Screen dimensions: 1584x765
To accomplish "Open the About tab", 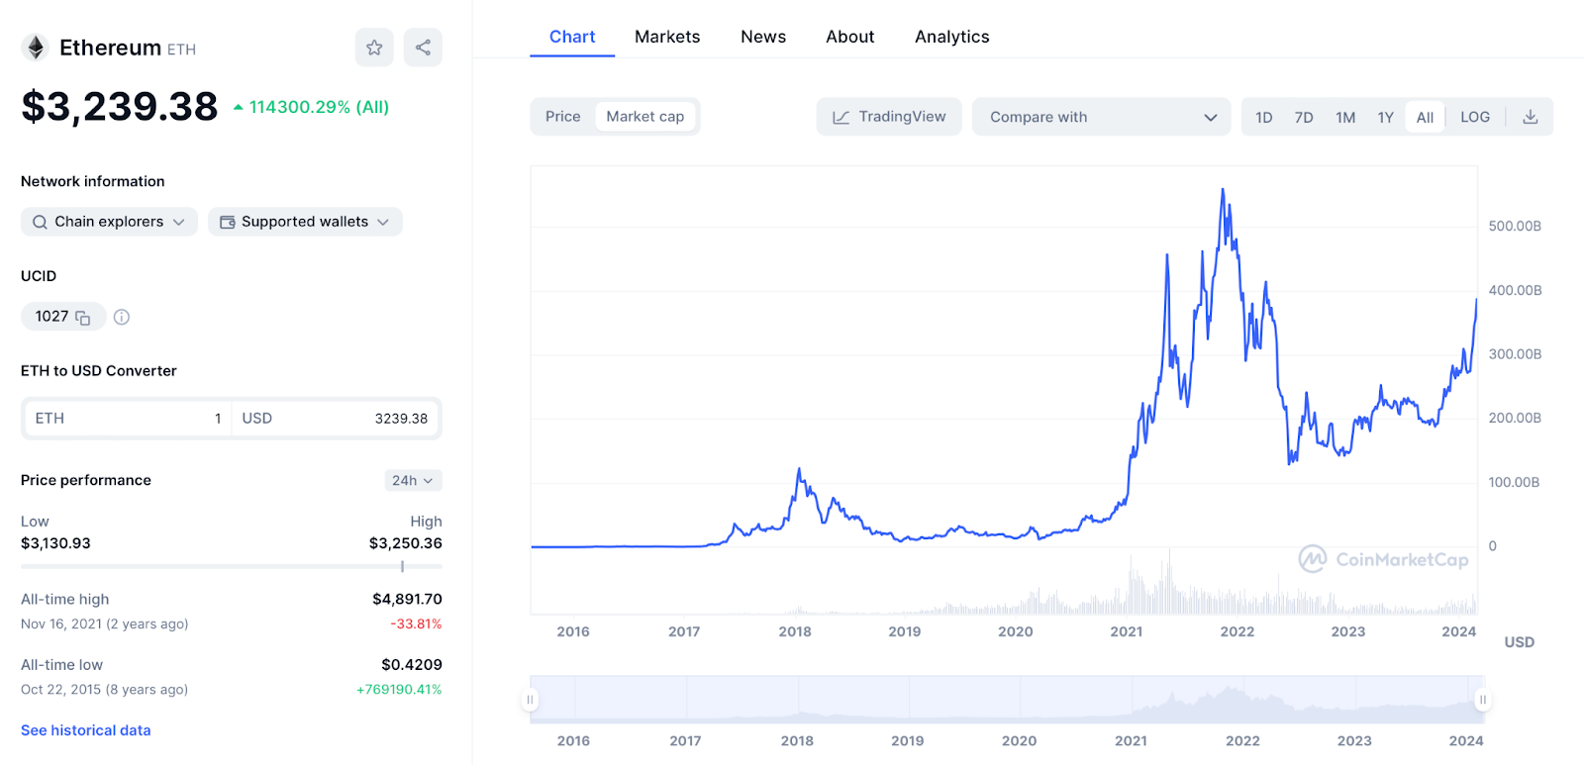I will (x=850, y=37).
